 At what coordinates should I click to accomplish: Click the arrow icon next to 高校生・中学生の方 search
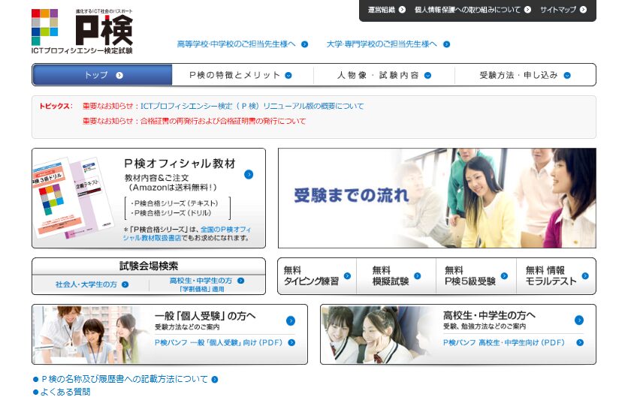[x=241, y=281]
